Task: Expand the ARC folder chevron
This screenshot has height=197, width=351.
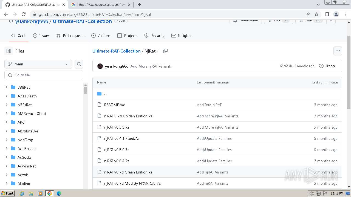Action: coord(7,122)
